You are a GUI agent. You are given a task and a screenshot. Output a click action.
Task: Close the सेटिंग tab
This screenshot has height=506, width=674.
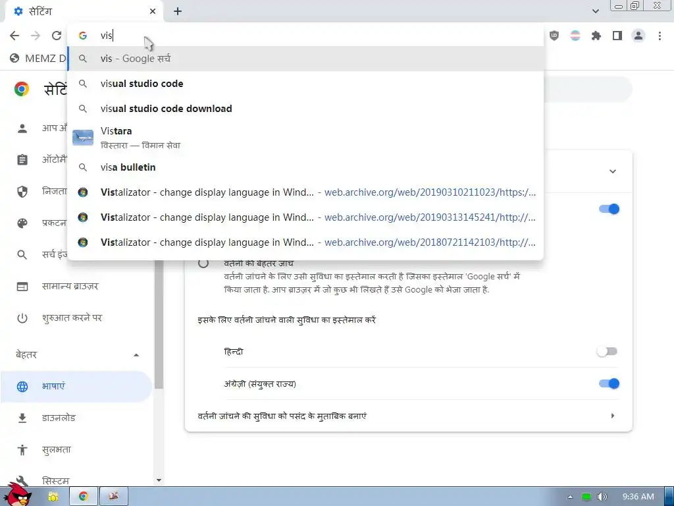click(x=153, y=12)
